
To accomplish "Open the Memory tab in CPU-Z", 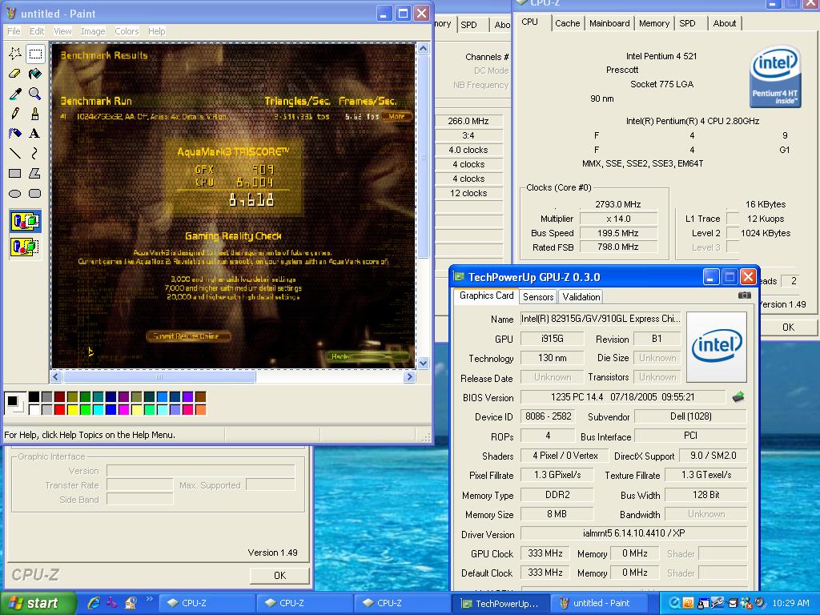I will pyautogui.click(x=653, y=23).
